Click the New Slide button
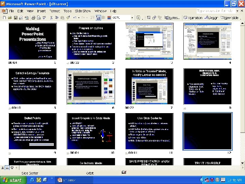The height and width of the screenshot is (184, 245). (229, 18)
